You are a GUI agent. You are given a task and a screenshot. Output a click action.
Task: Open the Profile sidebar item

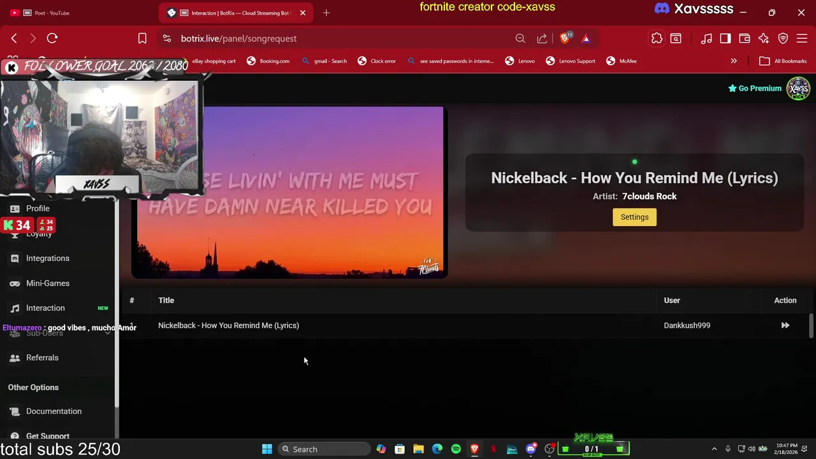coord(38,208)
